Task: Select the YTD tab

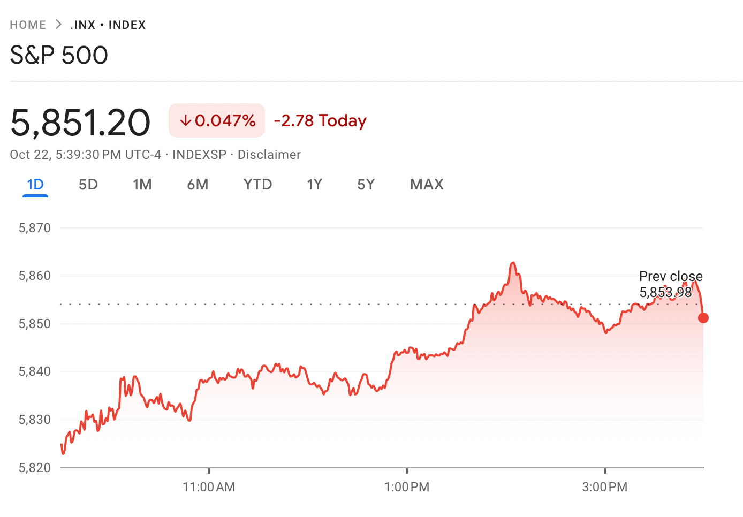Action: (x=257, y=185)
